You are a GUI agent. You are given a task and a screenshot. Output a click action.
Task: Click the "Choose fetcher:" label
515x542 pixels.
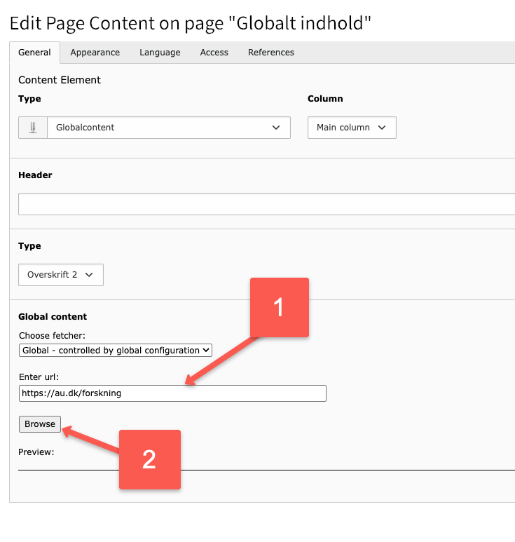(52, 335)
